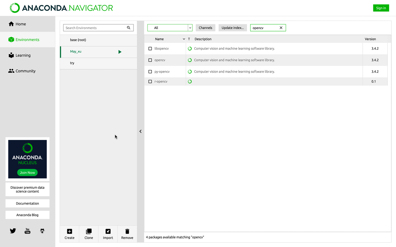Click the Search Environments field
This screenshot has height=247, width=396.
click(98, 28)
